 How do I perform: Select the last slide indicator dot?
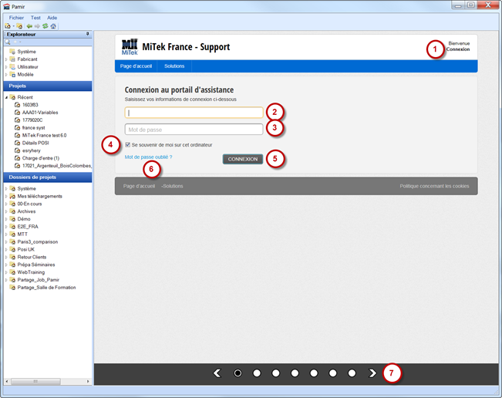[352, 373]
